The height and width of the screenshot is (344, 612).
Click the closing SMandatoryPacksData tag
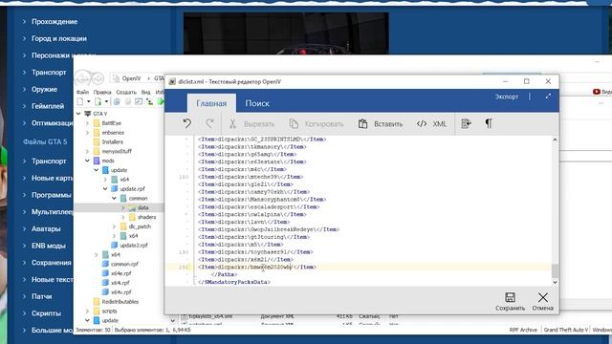[x=233, y=282]
